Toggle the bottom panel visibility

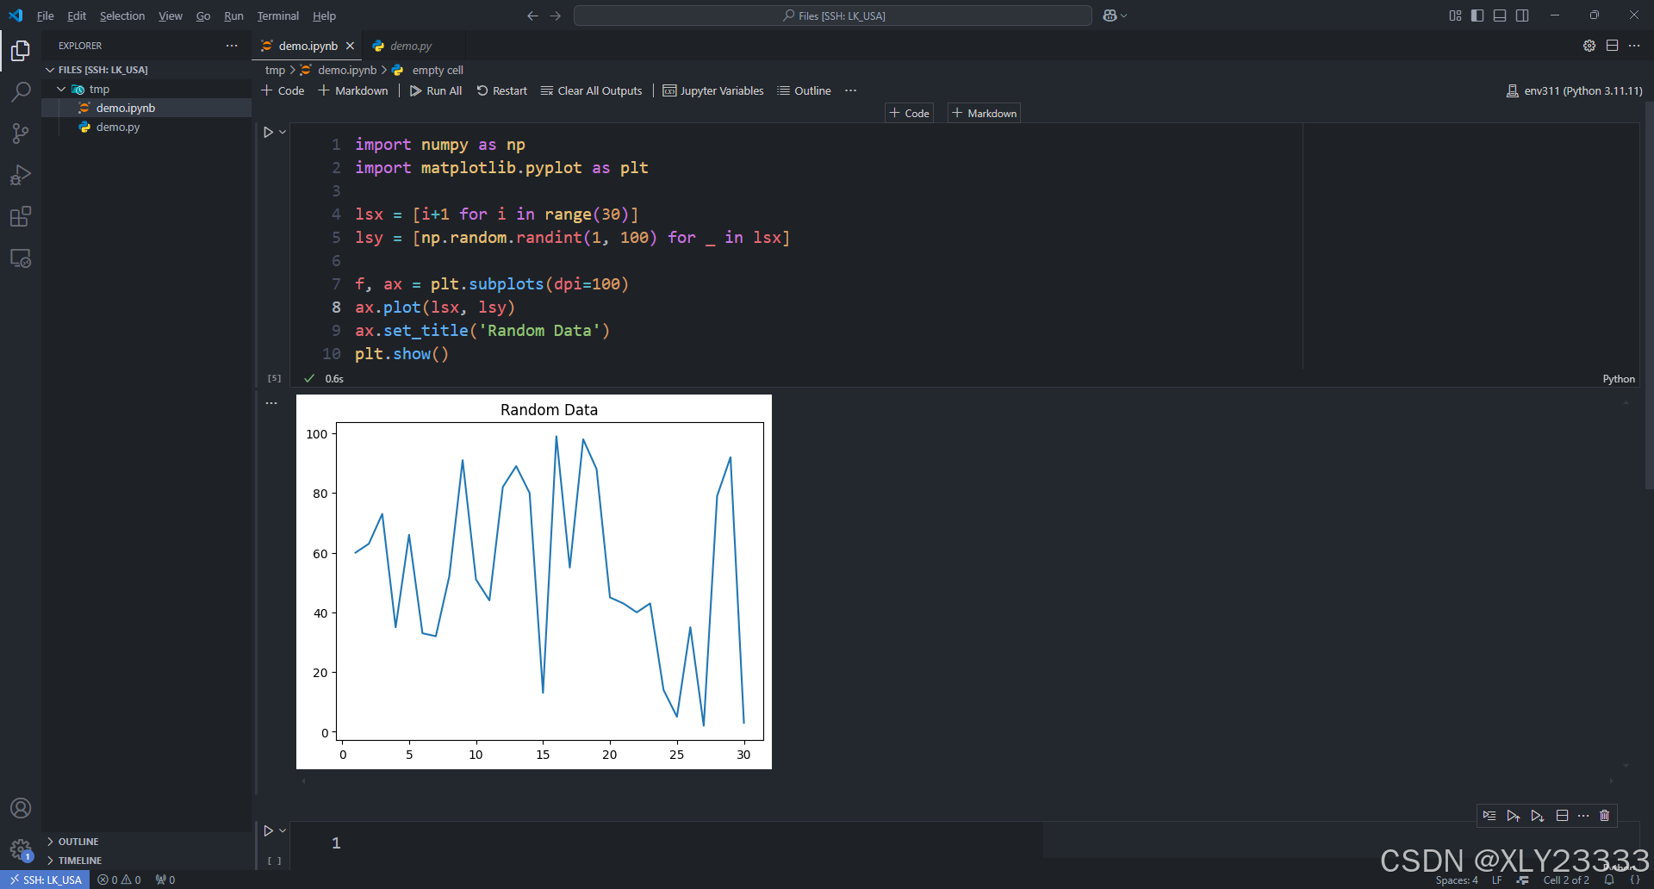pos(1500,16)
